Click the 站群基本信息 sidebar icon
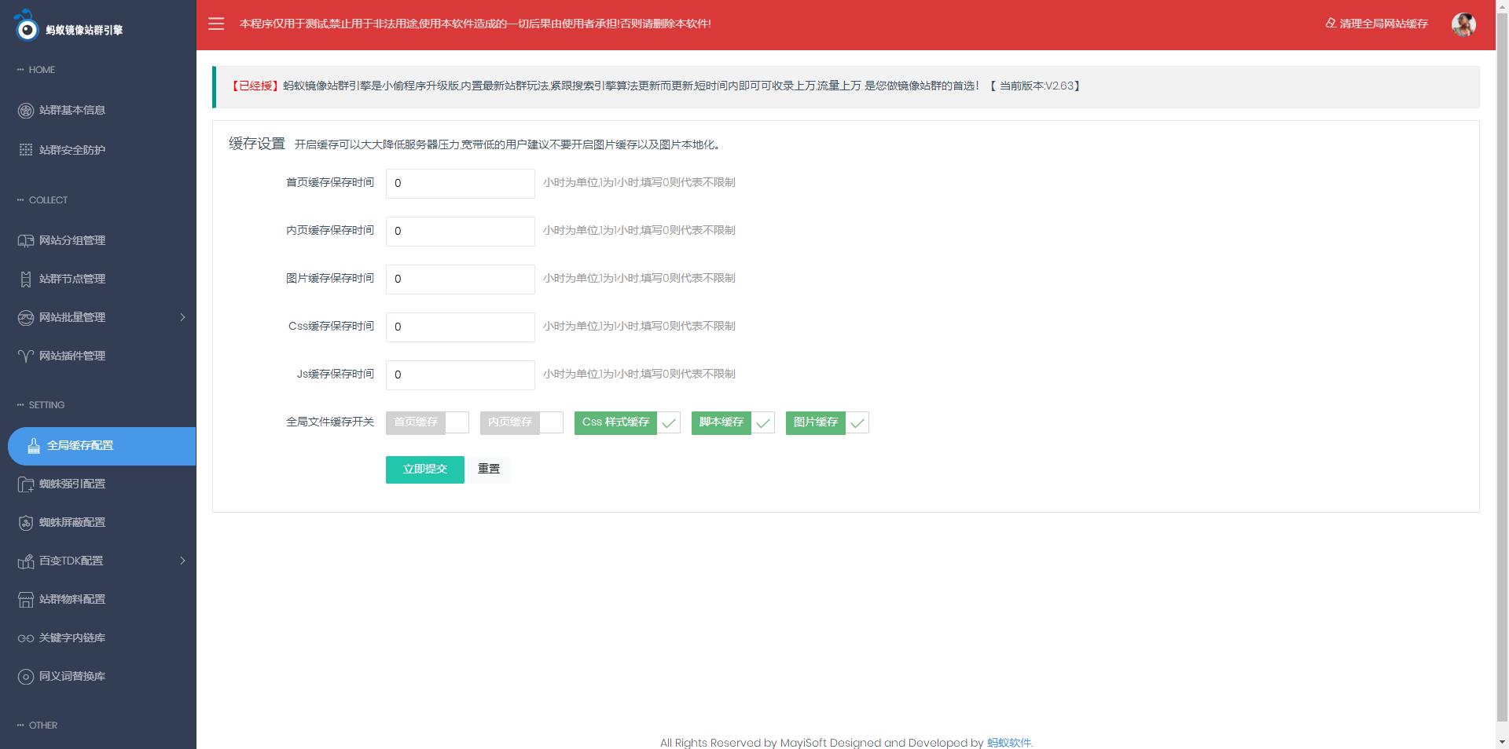 point(26,111)
